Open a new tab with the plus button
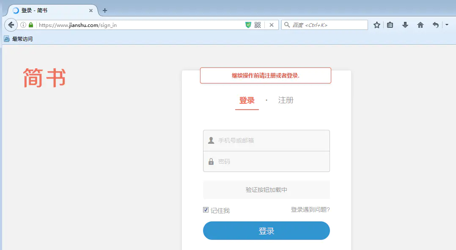Image resolution: width=456 pixels, height=250 pixels. [105, 11]
